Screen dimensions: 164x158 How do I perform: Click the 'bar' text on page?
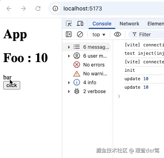click(7, 77)
